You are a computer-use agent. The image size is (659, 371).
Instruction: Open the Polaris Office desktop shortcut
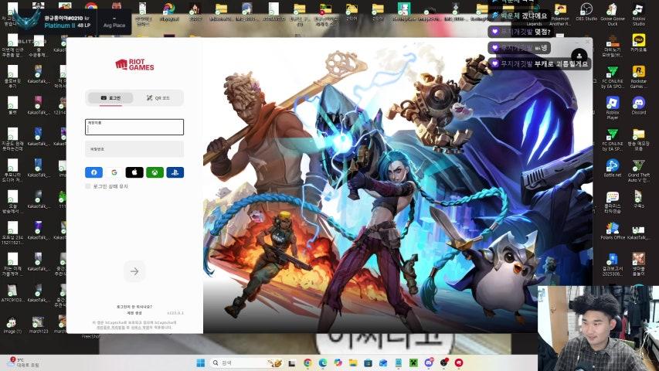pos(613,230)
